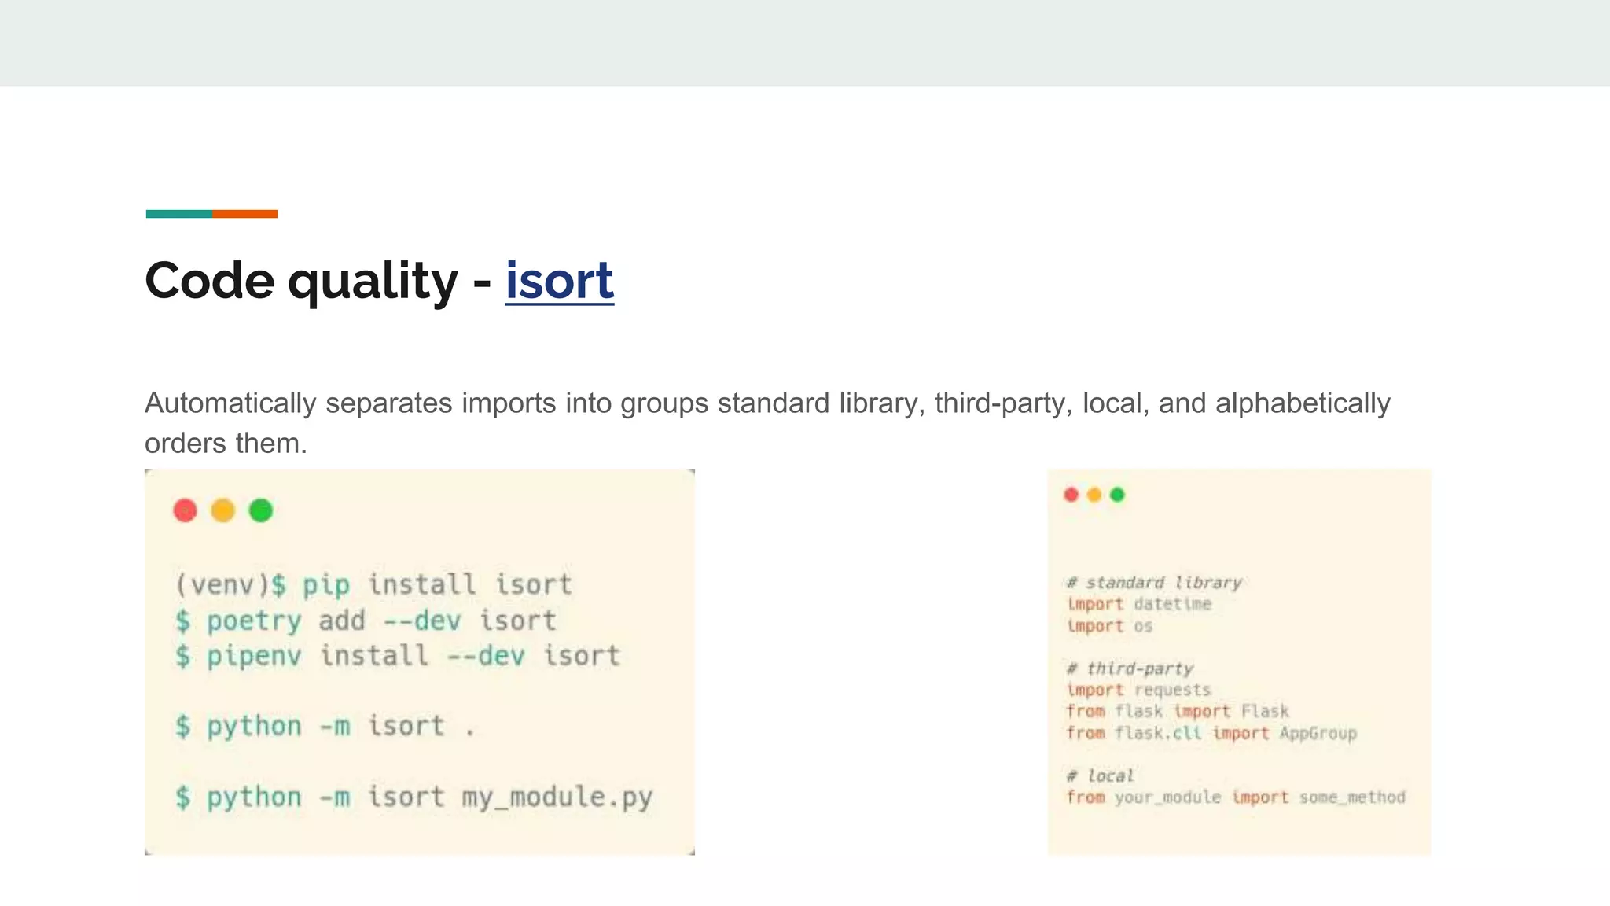Click the red dot in left terminal image
Screen dimensions: 1610x906
186,510
